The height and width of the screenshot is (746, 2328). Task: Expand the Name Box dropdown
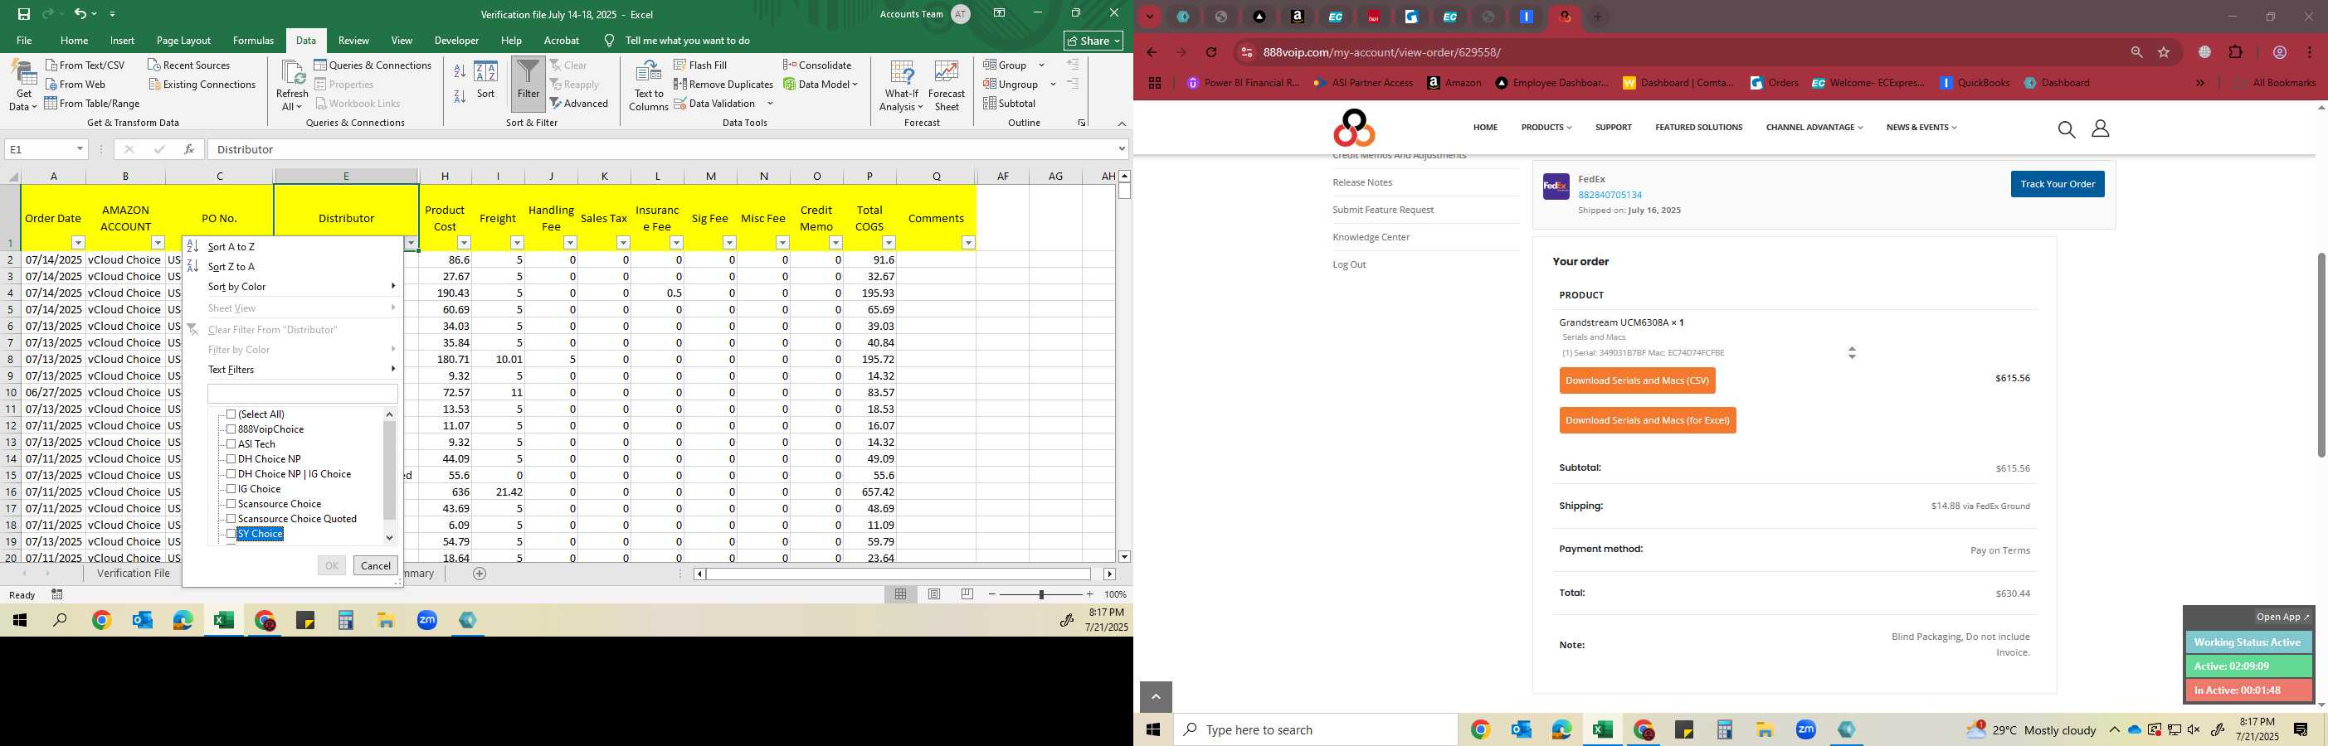pos(80,149)
